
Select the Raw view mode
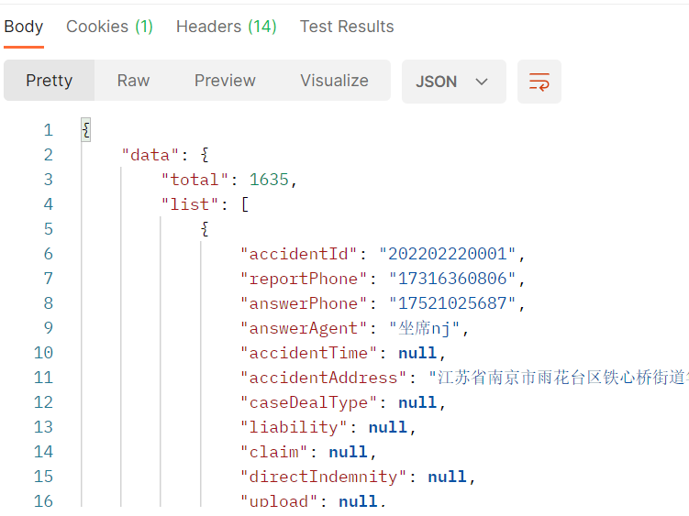coord(134,81)
